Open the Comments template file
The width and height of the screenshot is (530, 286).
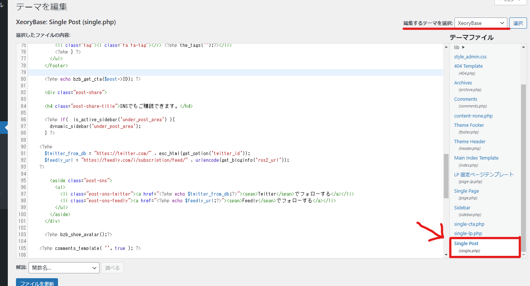click(465, 99)
